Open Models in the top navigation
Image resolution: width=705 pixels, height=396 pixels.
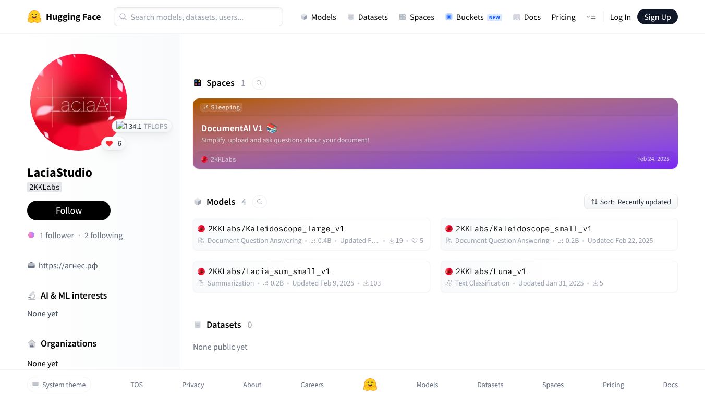318,17
